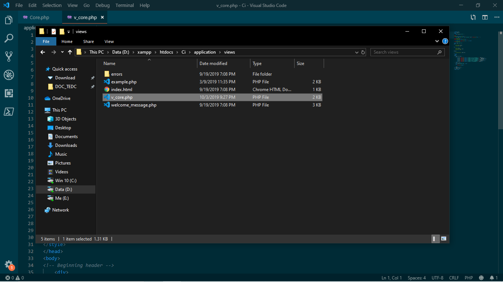503x282 pixels.
Task: Expand the File Explorer ribbon
Action: coord(437,41)
